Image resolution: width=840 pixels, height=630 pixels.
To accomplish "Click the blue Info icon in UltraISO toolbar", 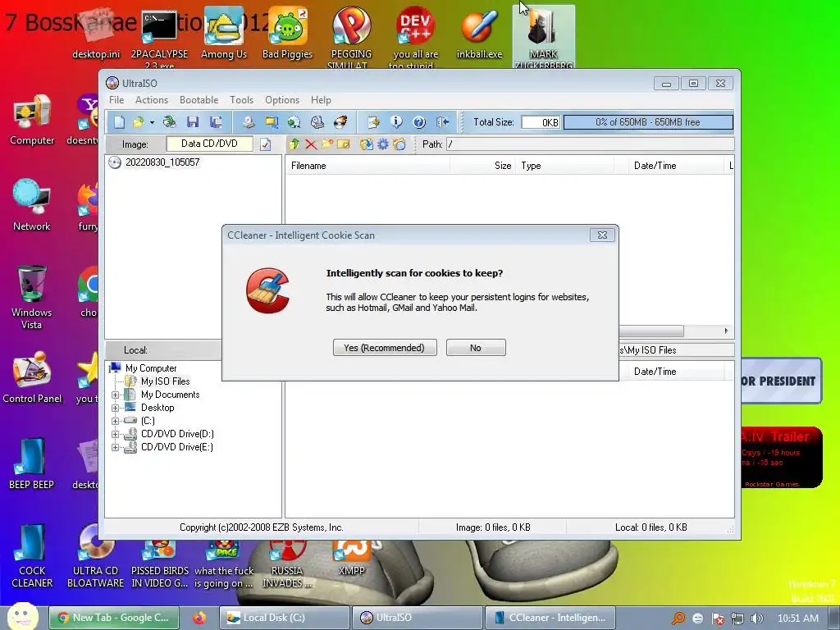I will point(396,122).
